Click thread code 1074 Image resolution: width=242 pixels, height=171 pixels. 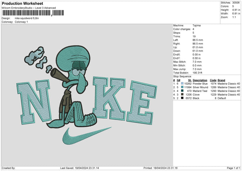[x=213, y=83]
